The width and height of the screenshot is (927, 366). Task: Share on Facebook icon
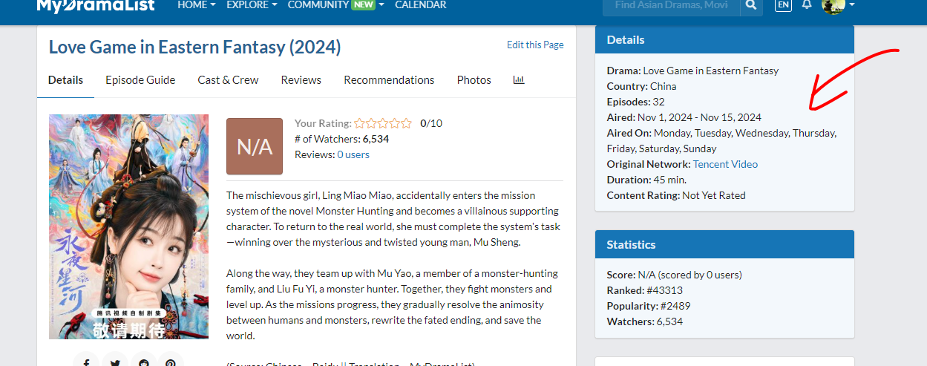[x=86, y=362]
